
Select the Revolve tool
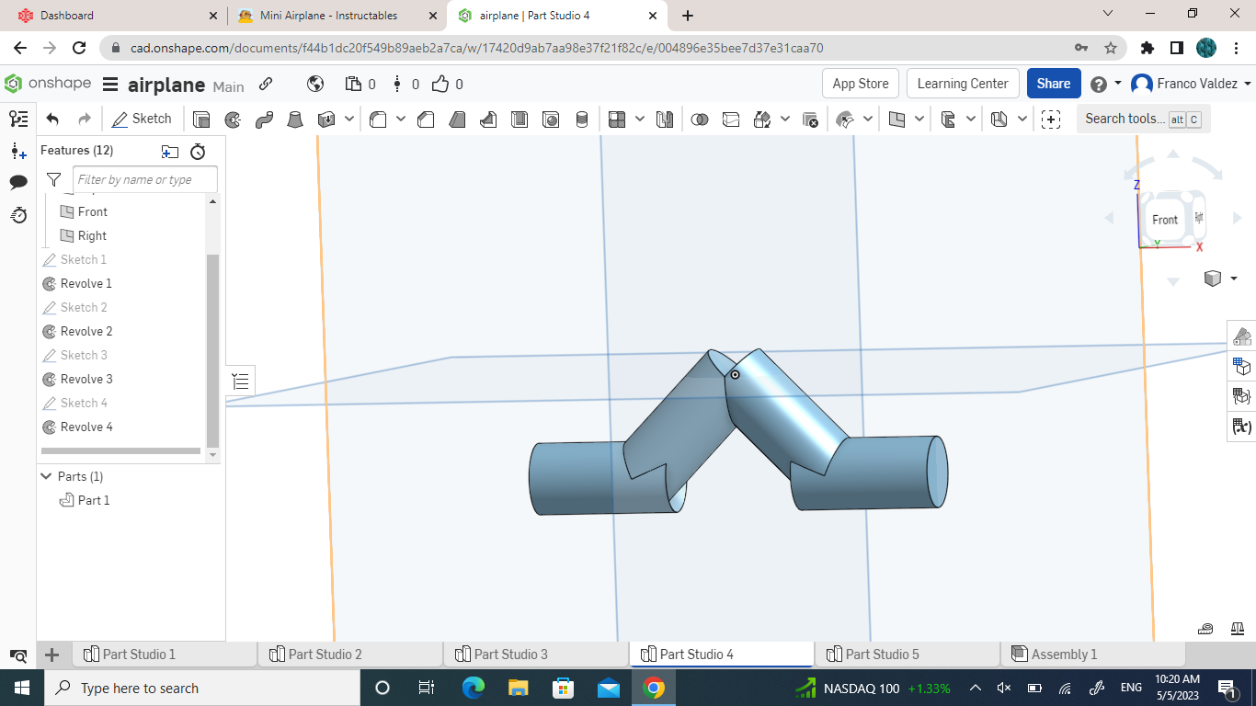click(x=233, y=119)
